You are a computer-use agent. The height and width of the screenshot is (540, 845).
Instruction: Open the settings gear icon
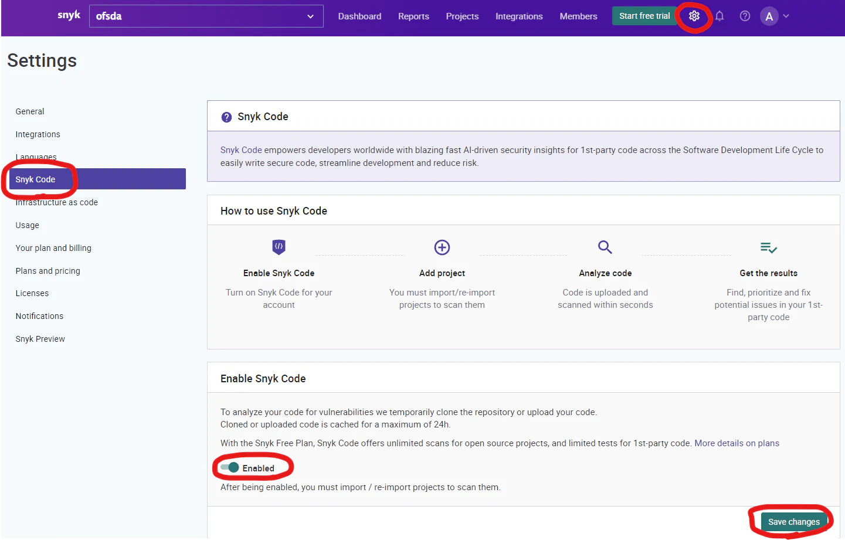click(694, 16)
